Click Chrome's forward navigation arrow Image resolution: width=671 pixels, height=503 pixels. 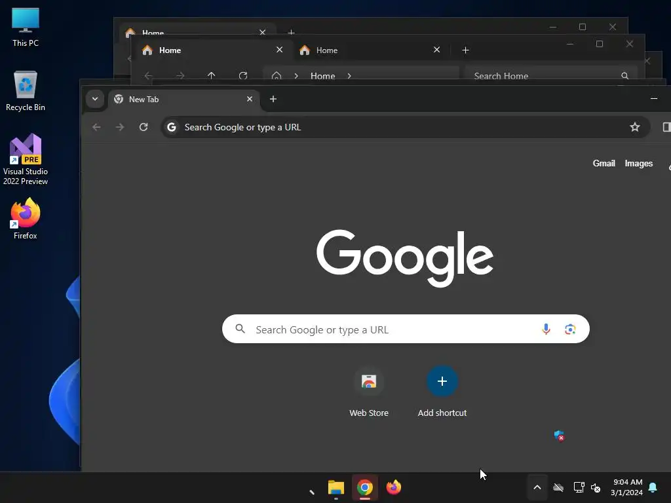tap(120, 127)
